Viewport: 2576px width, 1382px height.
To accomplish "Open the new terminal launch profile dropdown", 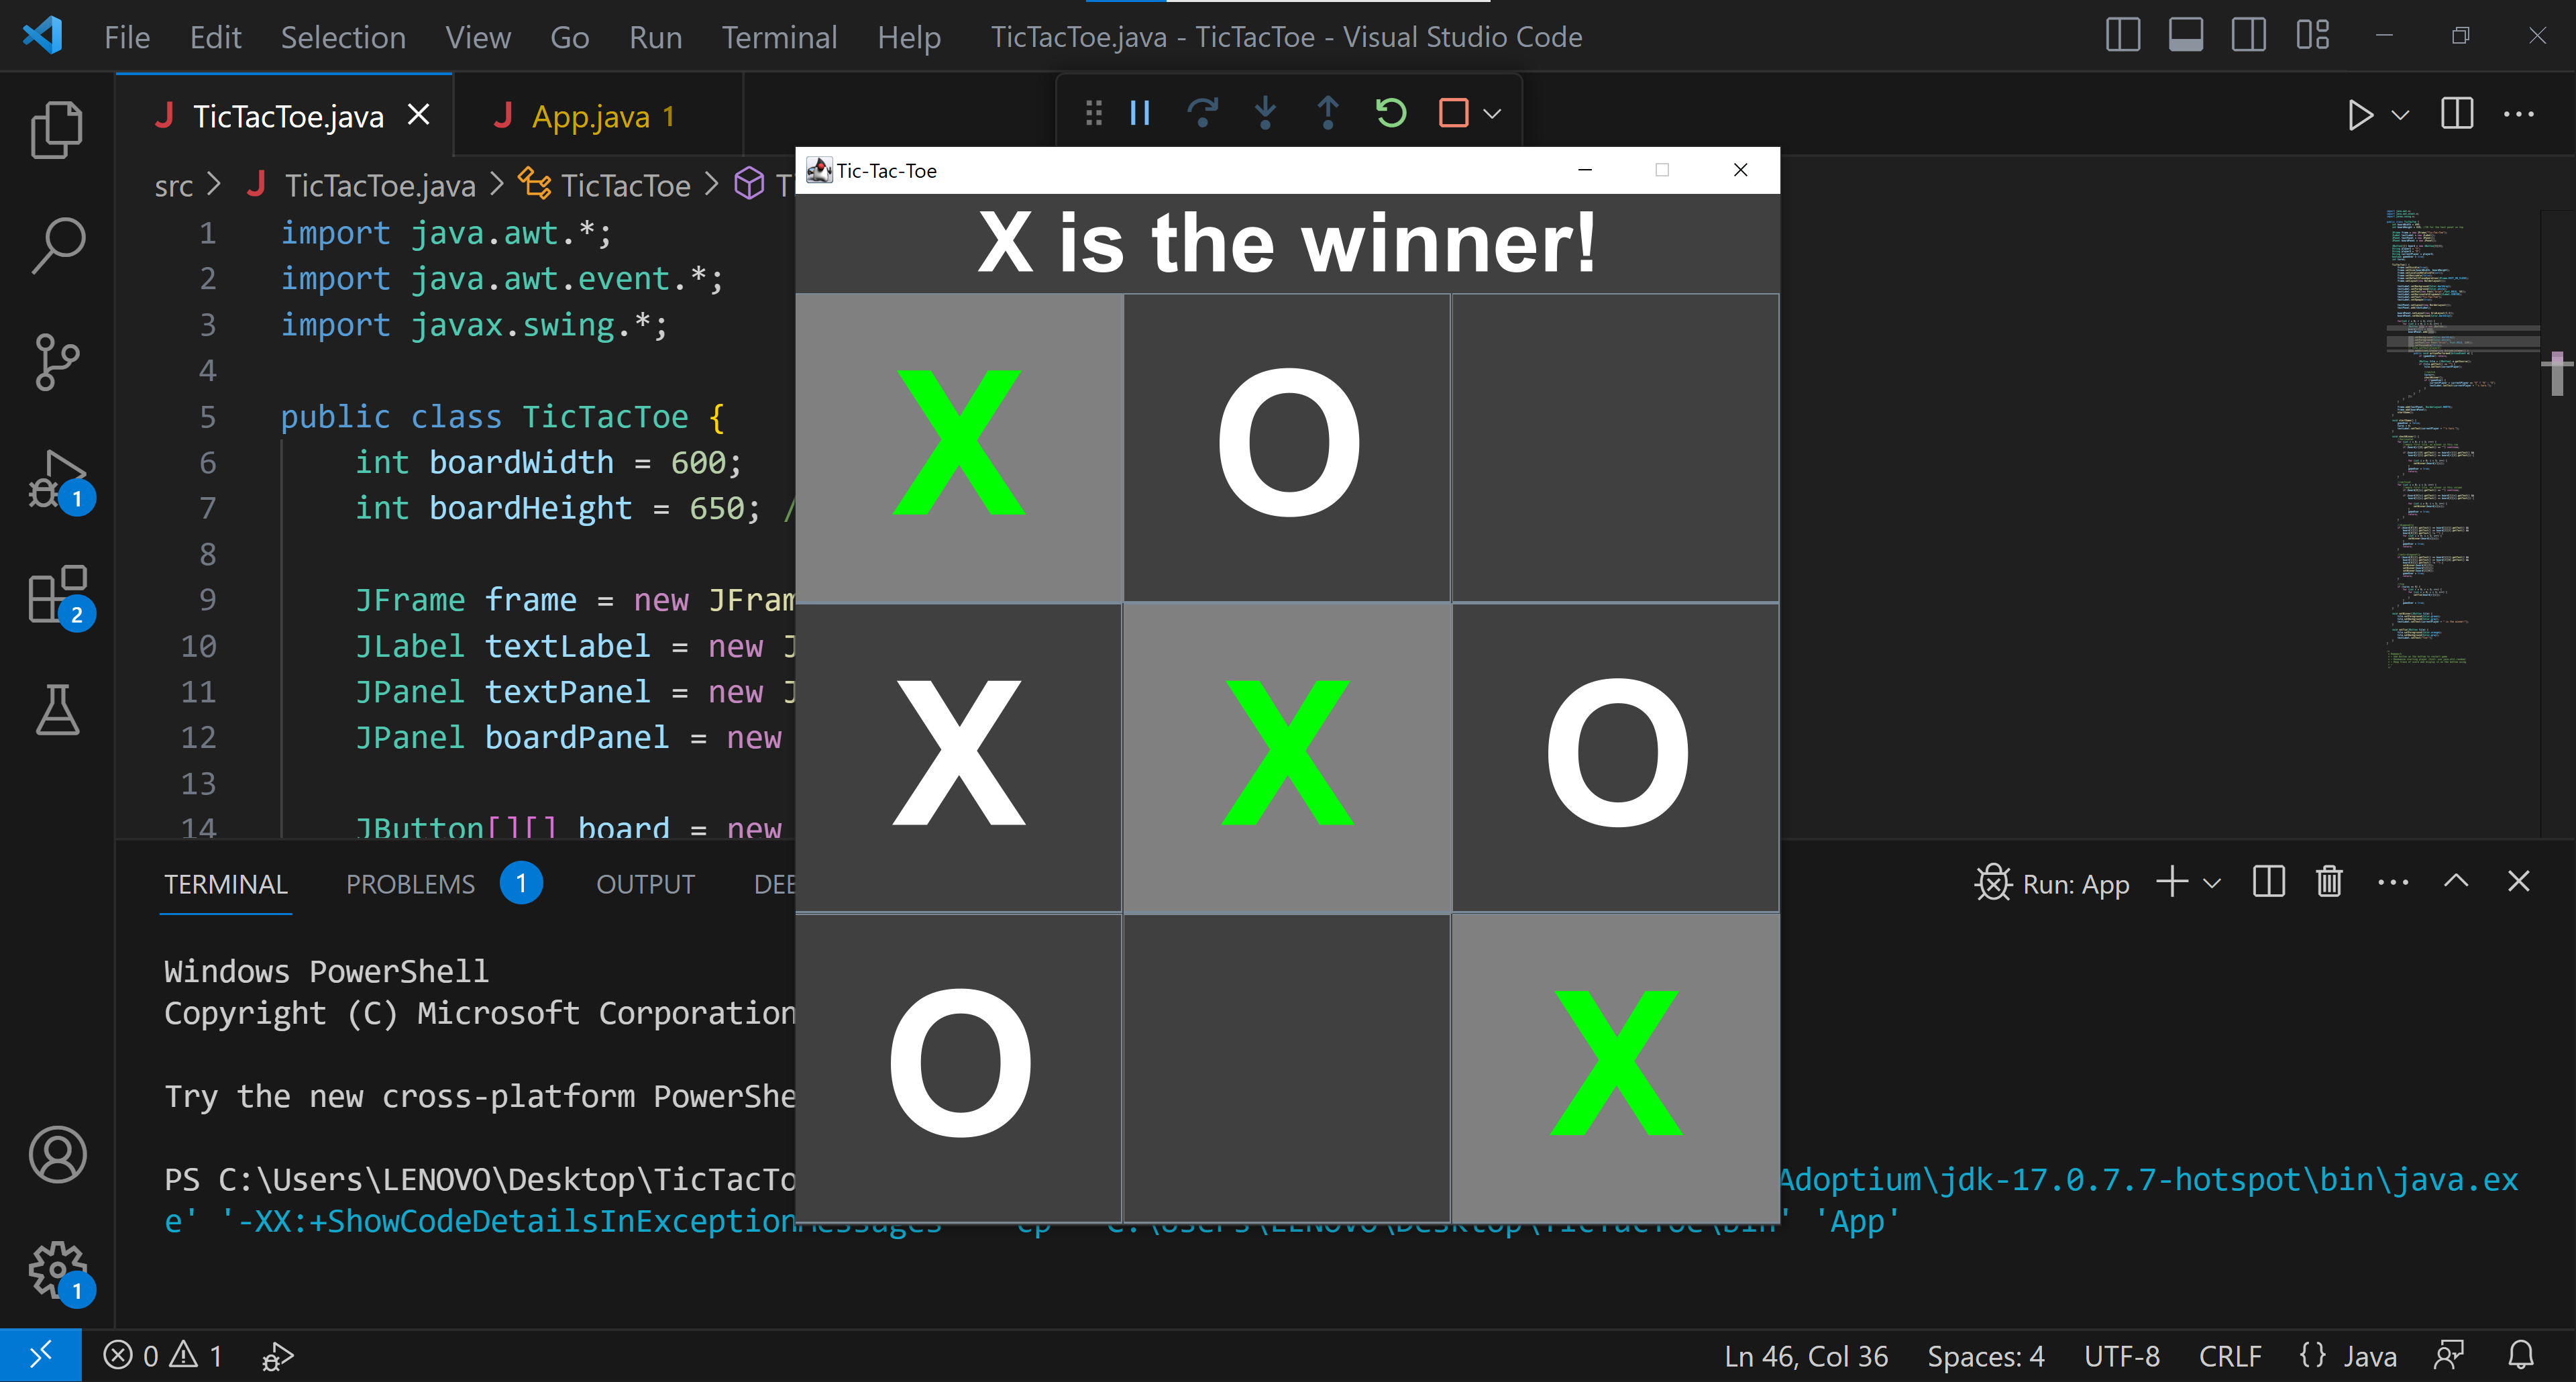I will point(2212,884).
